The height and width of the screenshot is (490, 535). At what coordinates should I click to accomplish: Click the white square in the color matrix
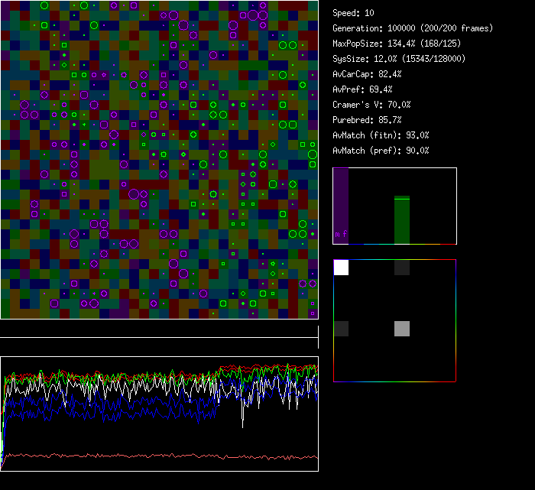click(341, 268)
